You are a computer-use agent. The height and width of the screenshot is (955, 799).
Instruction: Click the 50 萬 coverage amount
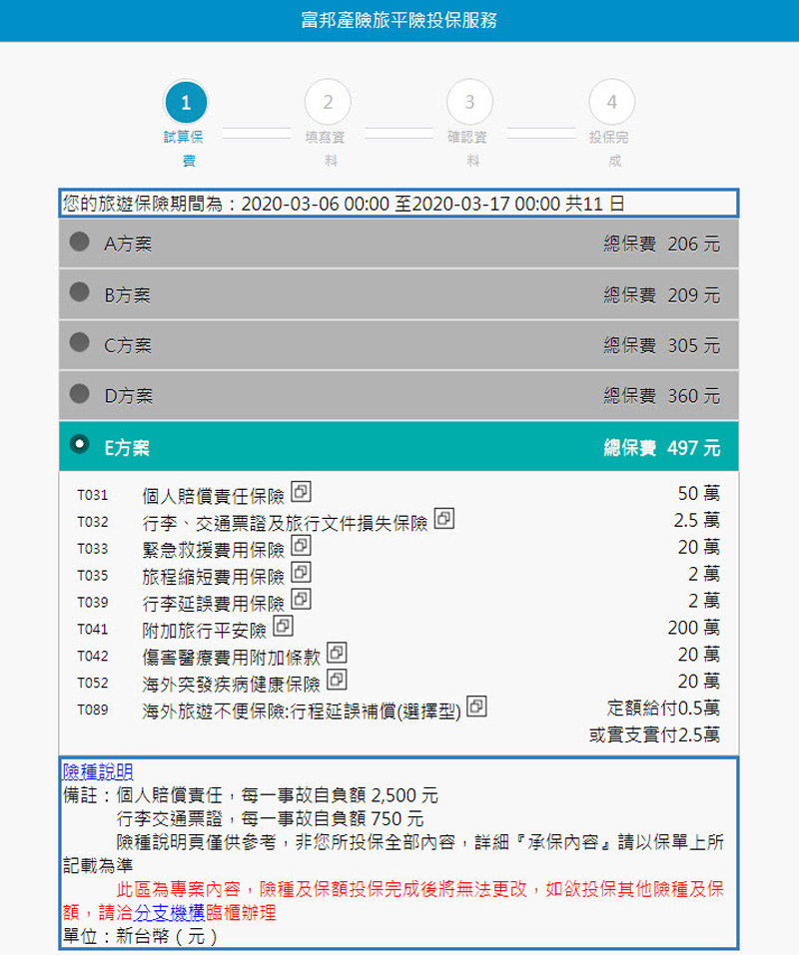[x=699, y=493]
